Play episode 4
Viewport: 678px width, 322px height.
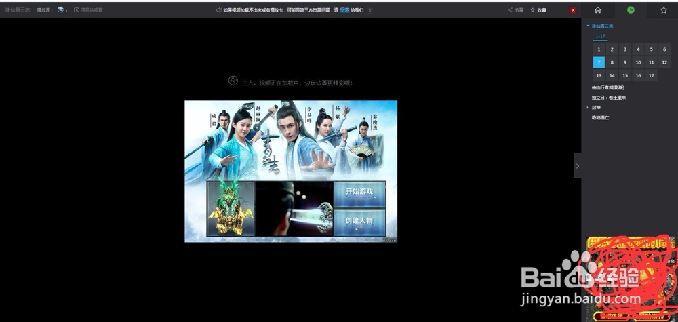[638, 49]
